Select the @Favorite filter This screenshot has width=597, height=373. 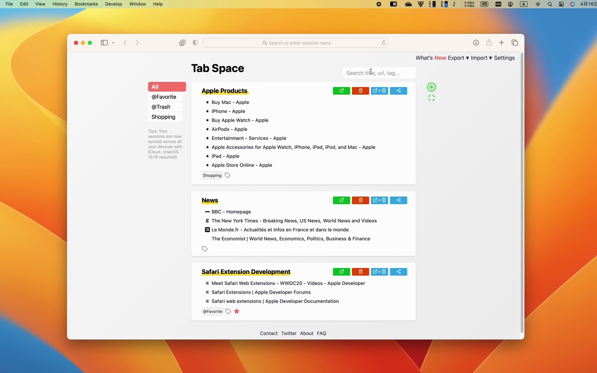point(165,97)
